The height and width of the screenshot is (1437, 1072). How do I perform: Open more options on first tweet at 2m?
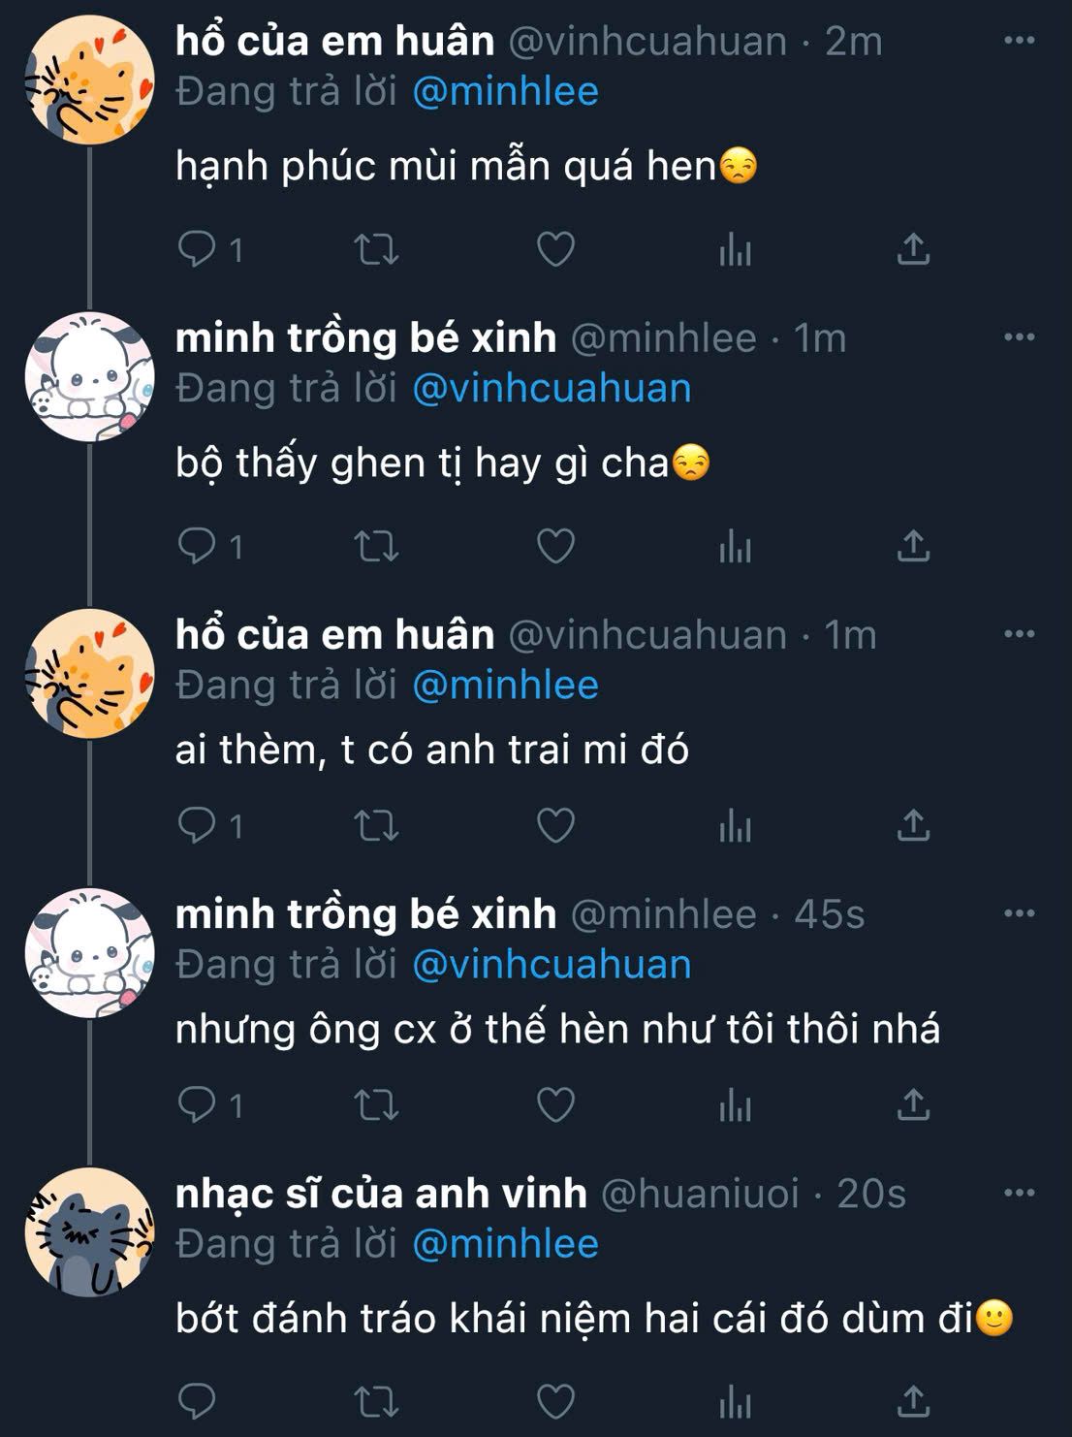pos(1019,41)
